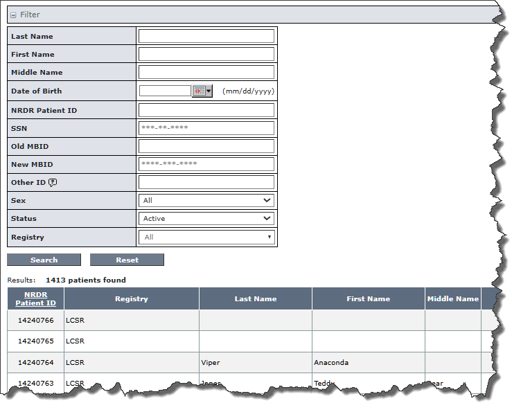Open the Date of Birth calendar picker
Viewport: 521px width, 412px height.
point(202,91)
